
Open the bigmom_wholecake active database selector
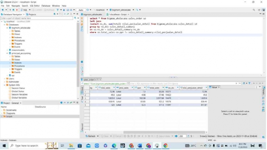(x=122, y=10)
